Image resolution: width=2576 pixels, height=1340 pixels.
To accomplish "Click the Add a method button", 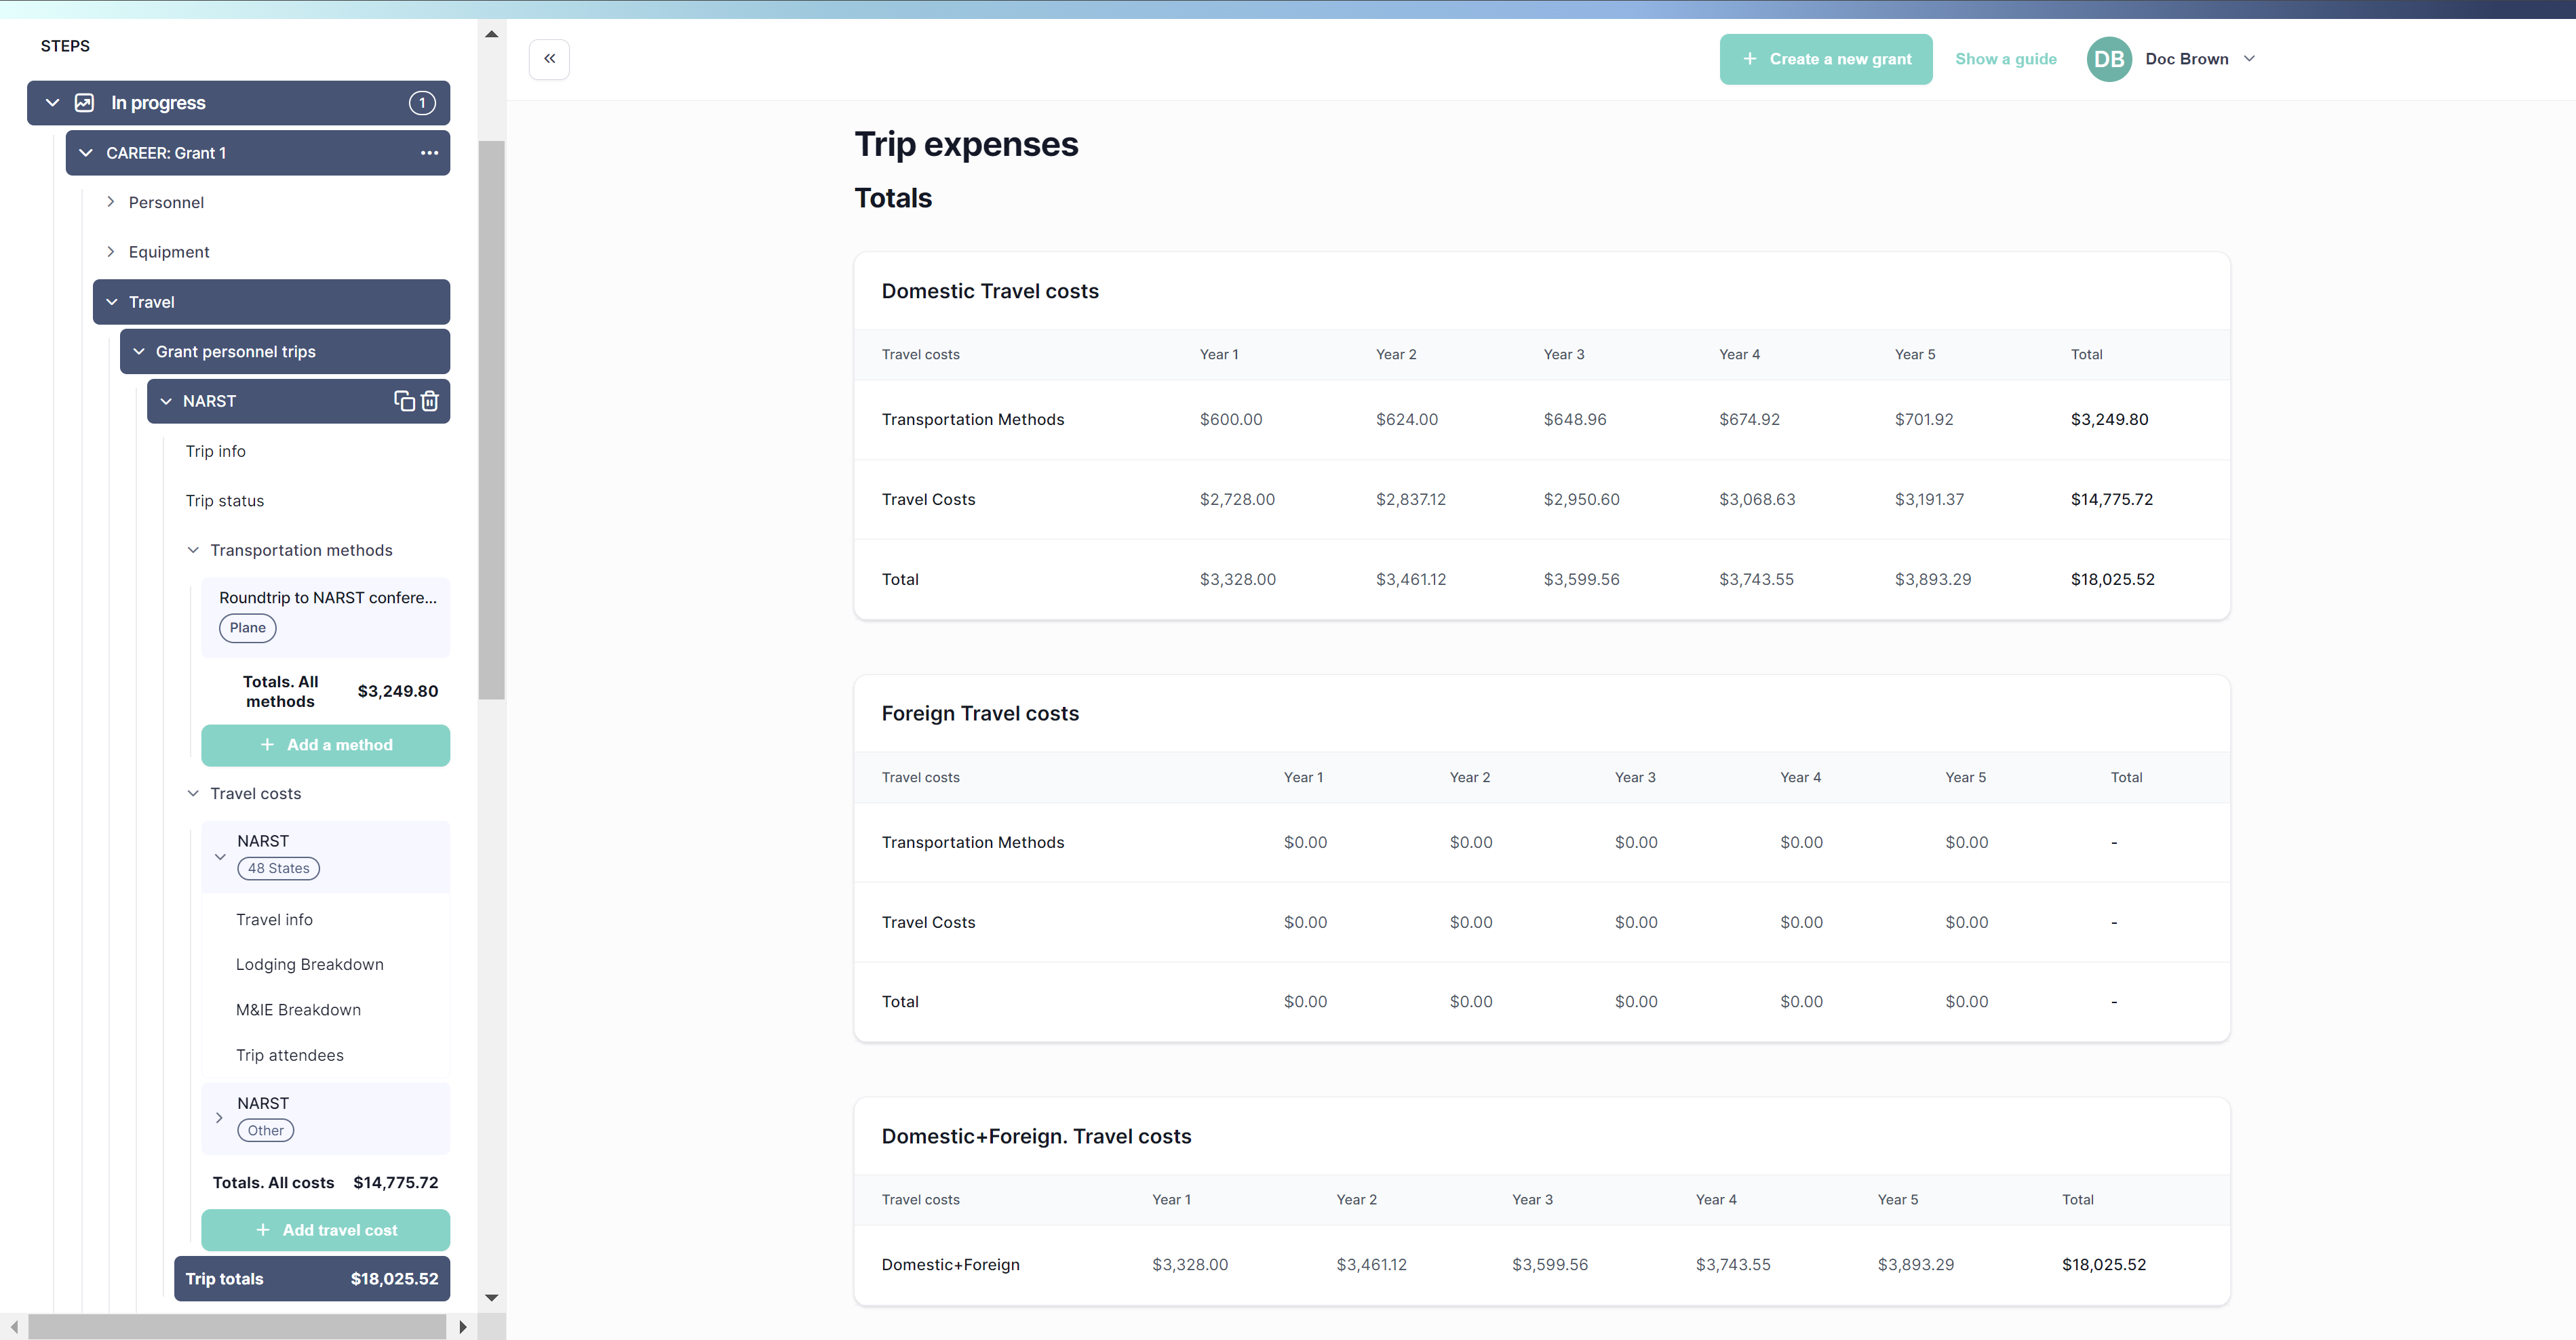I will [x=325, y=746].
